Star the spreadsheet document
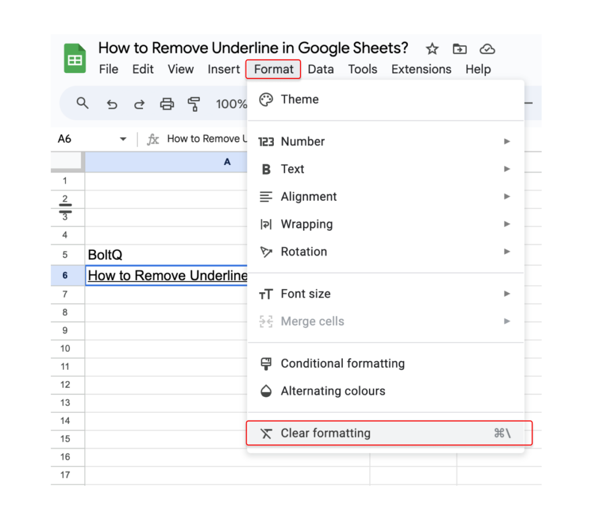 click(432, 49)
